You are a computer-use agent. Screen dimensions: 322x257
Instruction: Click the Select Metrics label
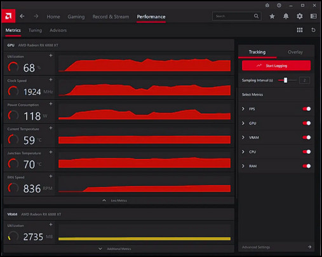point(252,95)
